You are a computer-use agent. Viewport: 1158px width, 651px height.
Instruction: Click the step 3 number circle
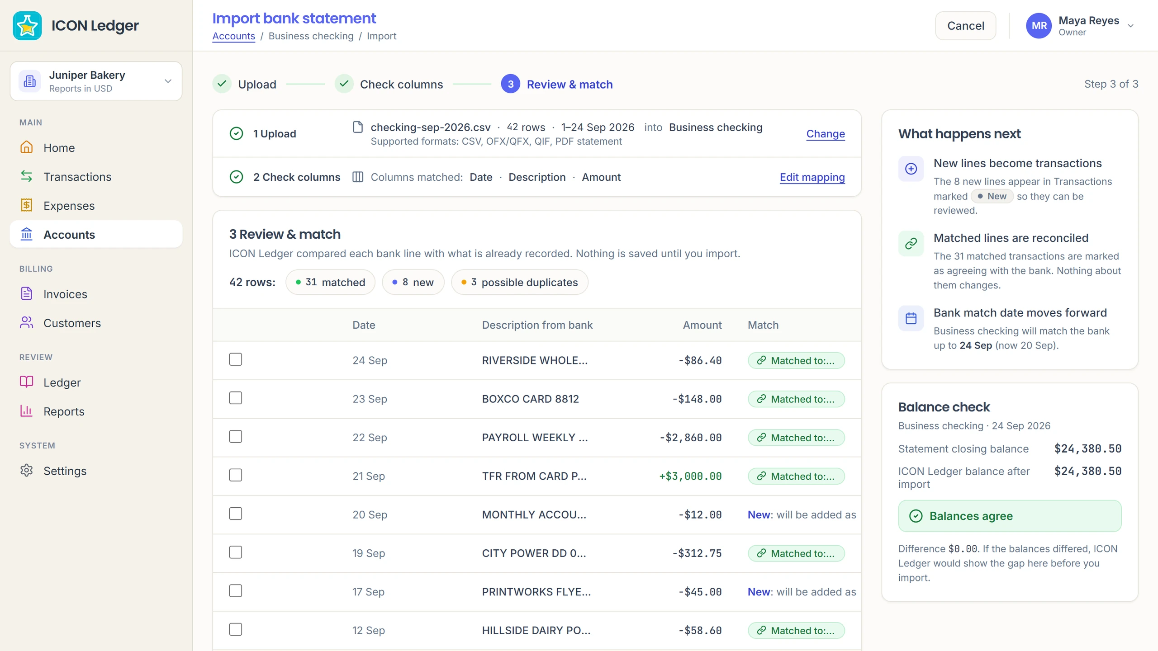(x=510, y=84)
